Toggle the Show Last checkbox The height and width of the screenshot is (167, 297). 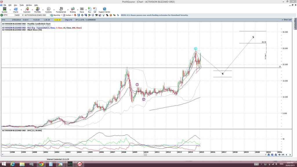(282, 20)
